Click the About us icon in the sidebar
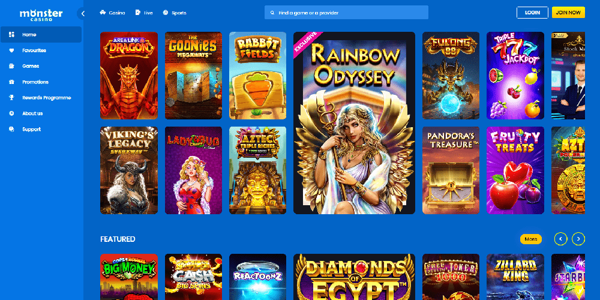The width and height of the screenshot is (600, 300). [11, 113]
